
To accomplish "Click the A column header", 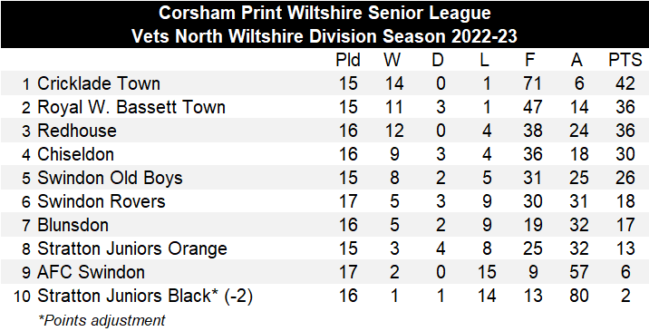I will tap(576, 60).
